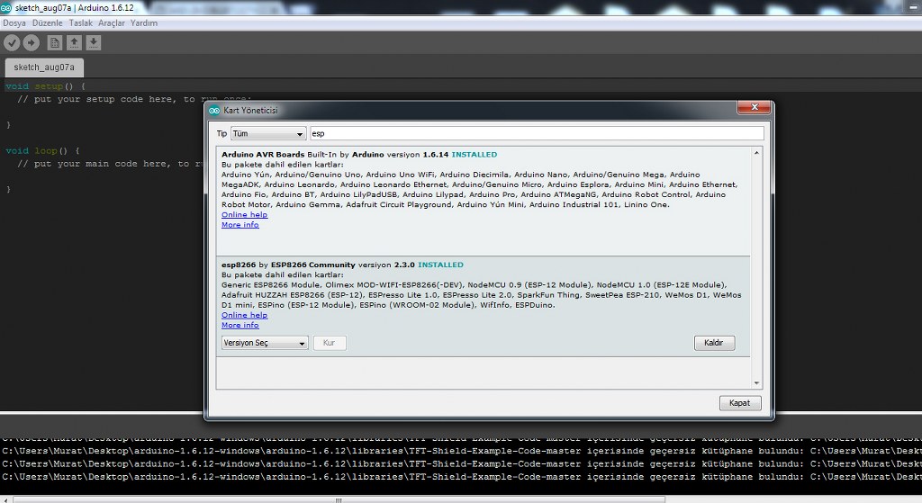The image size is (922, 503).
Task: Click the 'Arduino AVR Boards' package title
Action: 263,155
